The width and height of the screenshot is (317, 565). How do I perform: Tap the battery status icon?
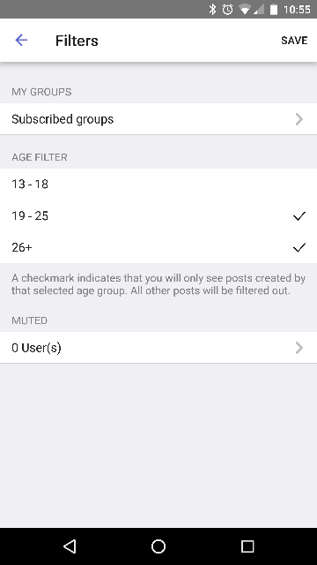274,10
